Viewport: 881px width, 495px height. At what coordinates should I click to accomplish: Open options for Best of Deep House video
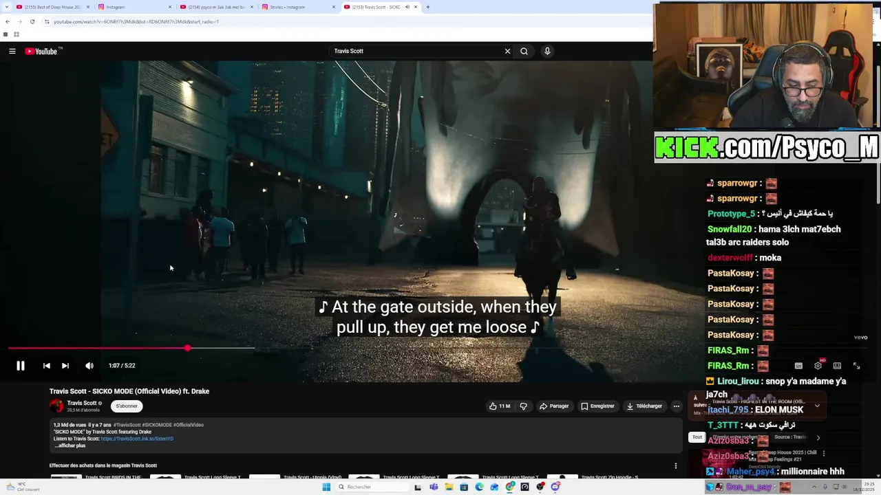pos(823,453)
